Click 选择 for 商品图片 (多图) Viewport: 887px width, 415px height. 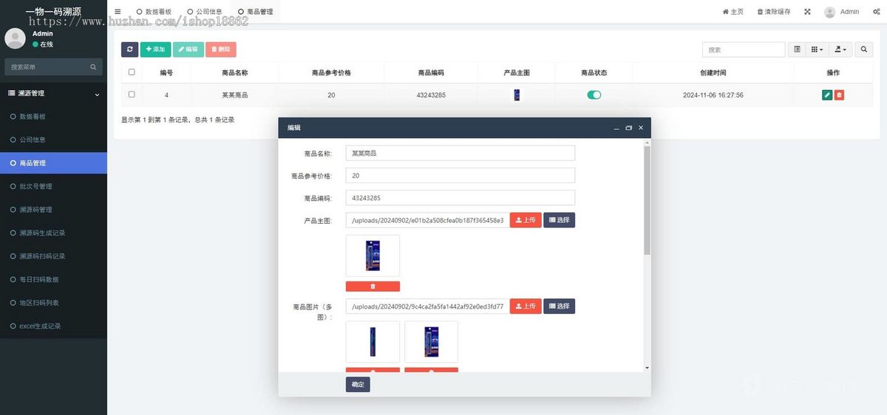click(x=560, y=306)
